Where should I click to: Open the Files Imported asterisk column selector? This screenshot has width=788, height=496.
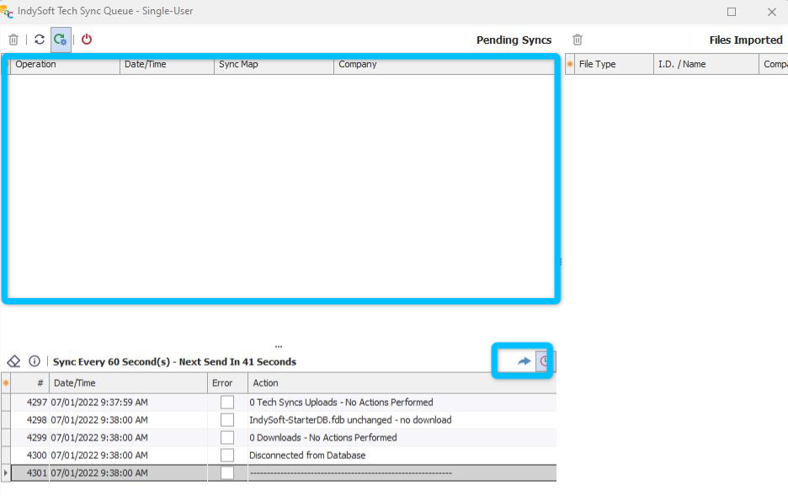coord(570,64)
